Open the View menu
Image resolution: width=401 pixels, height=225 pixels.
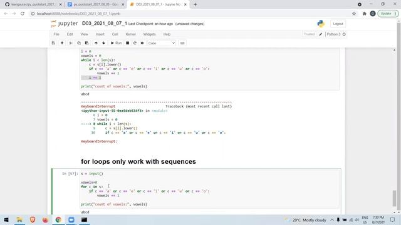[x=84, y=34]
